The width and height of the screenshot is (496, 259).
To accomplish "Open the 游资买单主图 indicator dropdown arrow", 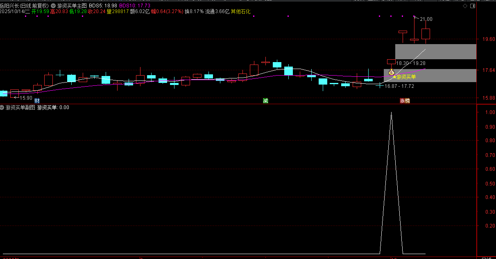I will click(x=53, y=6).
